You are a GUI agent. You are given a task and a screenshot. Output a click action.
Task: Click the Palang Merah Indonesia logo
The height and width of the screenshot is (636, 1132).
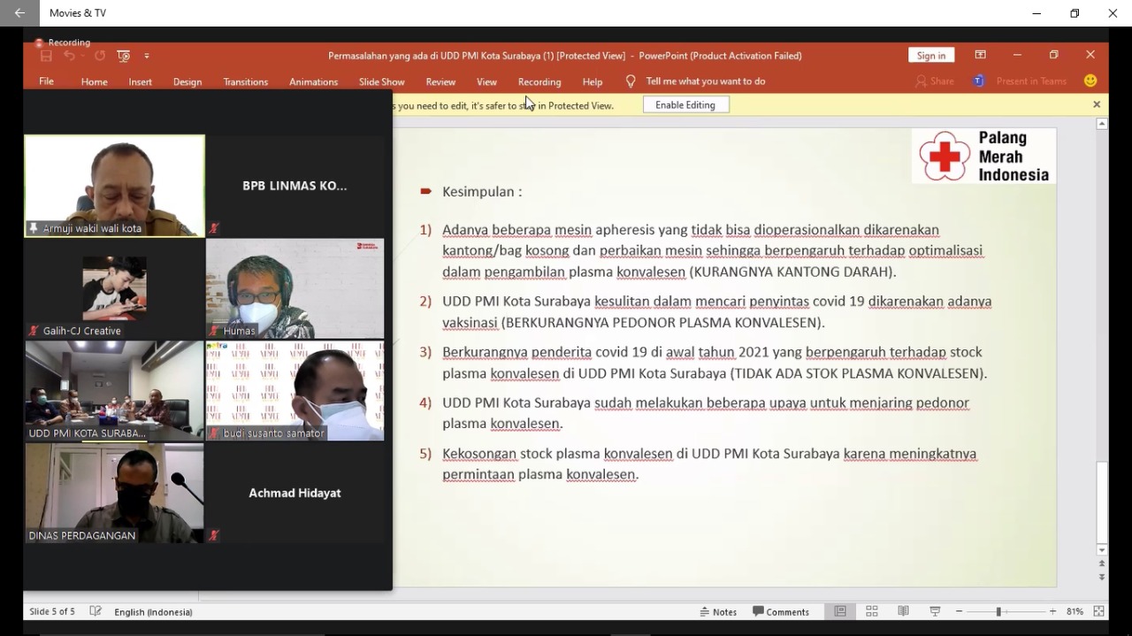click(983, 157)
